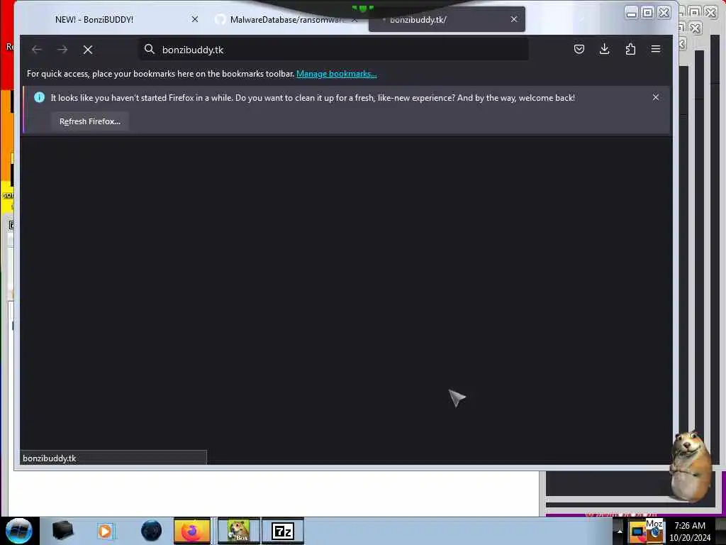Stop loading the page
This screenshot has width=726, height=545.
(x=87, y=50)
